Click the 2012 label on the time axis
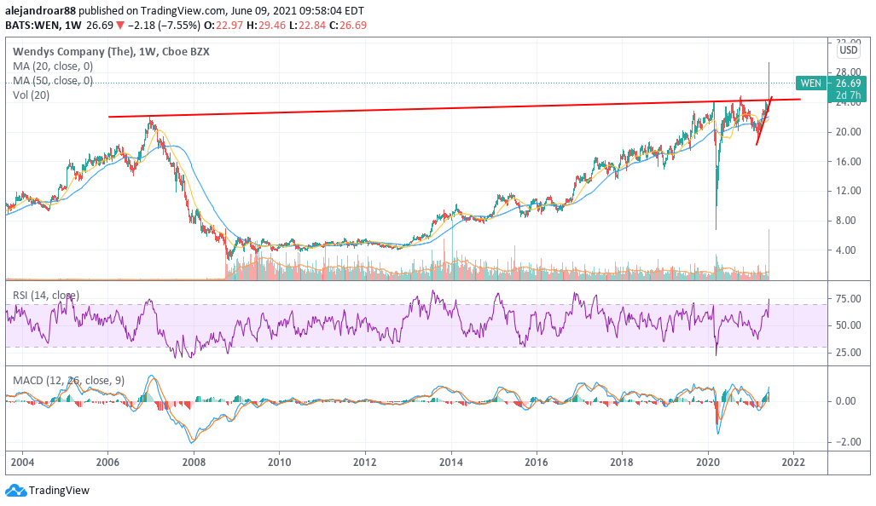 pyautogui.click(x=365, y=462)
